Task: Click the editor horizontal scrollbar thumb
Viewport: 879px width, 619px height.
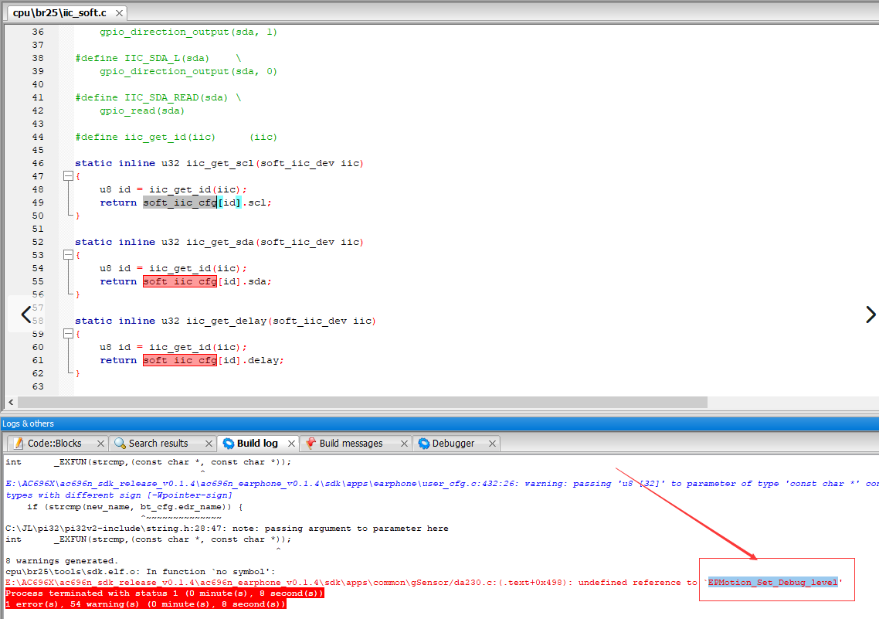Action: click(x=362, y=403)
